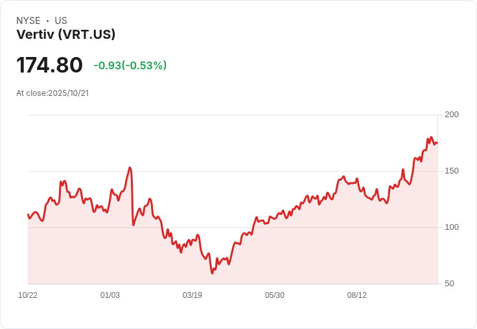Click the NYSE exchange label
Screen dimensions: 477x329
click(x=29, y=21)
